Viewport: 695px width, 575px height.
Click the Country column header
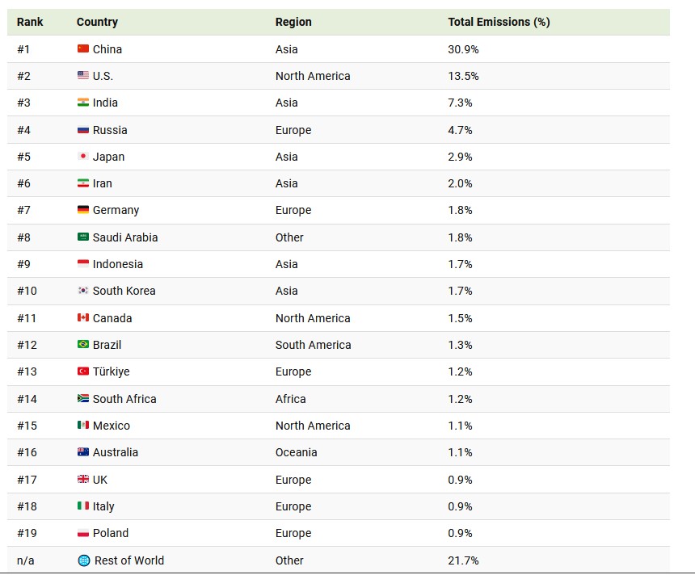(97, 22)
